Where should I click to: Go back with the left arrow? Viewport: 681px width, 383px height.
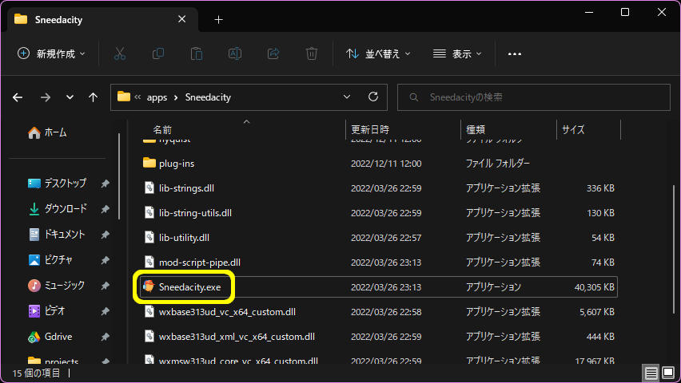18,97
